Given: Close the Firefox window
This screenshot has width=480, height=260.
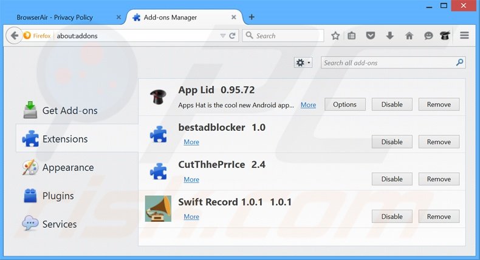Looking at the screenshot, I should (464, 6).
